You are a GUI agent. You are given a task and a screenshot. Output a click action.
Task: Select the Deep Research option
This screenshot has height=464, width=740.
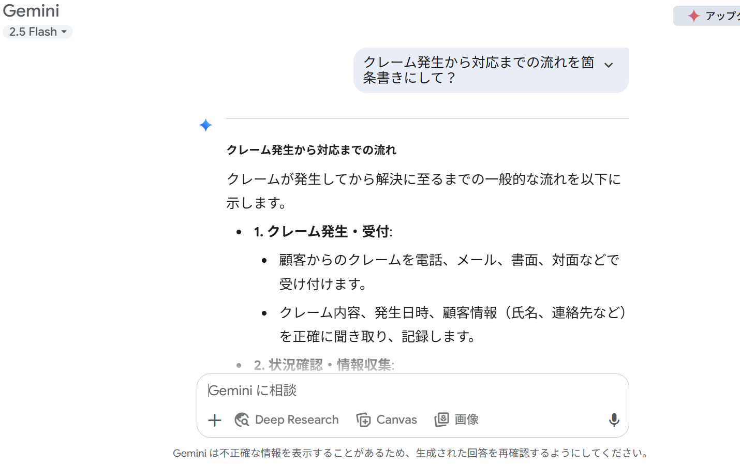click(x=287, y=420)
